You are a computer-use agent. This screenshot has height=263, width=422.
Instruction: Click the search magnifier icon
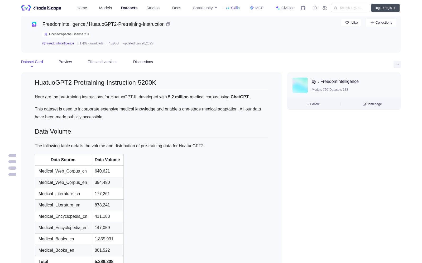[335, 8]
